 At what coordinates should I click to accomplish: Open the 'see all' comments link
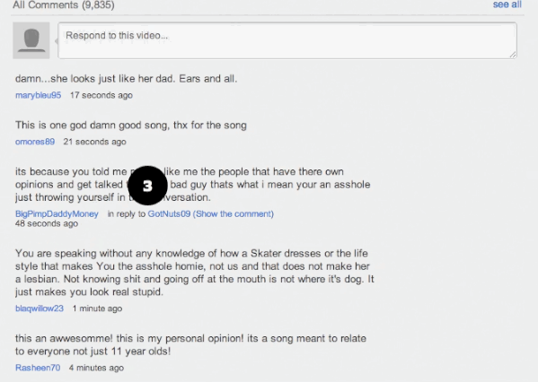(507, 4)
